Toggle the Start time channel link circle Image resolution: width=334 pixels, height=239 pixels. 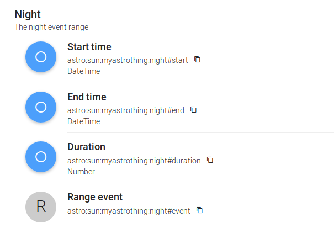[41, 57]
